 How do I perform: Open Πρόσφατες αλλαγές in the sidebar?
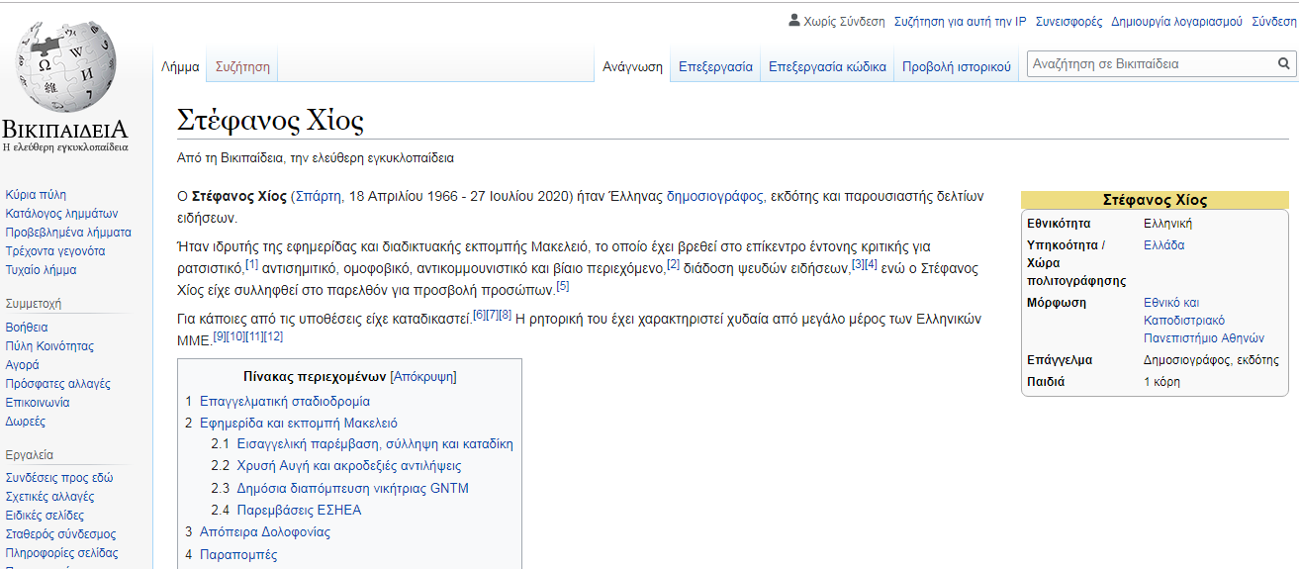coord(57,384)
